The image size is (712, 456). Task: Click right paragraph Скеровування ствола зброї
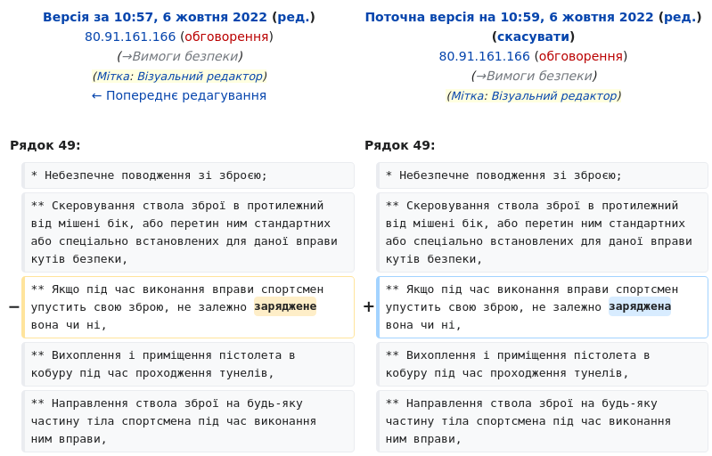click(542, 232)
